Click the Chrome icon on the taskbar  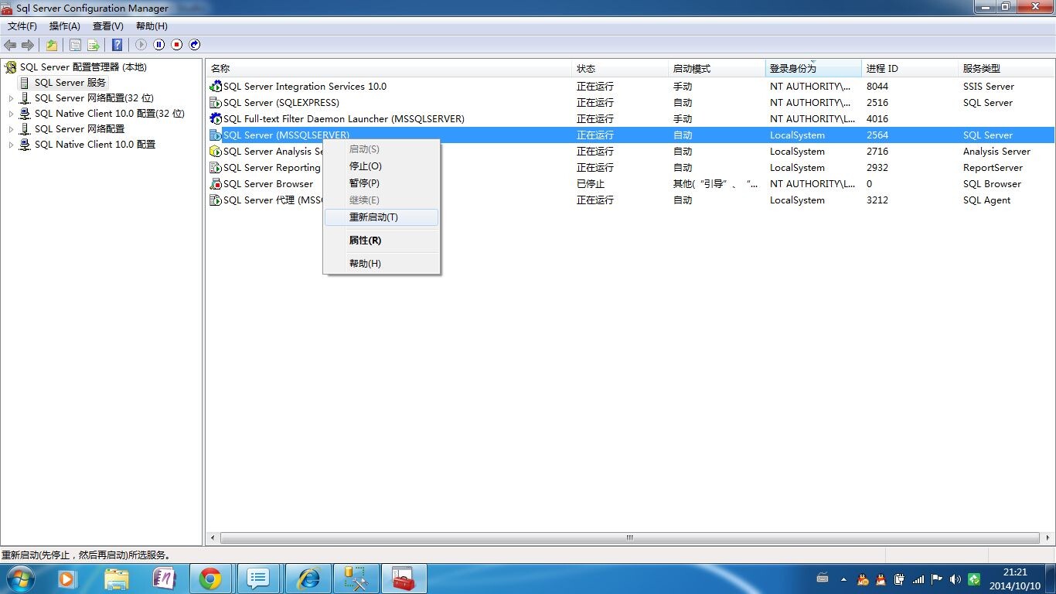[210, 579]
